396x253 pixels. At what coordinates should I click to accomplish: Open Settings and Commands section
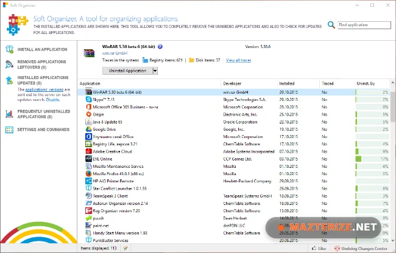point(43,130)
